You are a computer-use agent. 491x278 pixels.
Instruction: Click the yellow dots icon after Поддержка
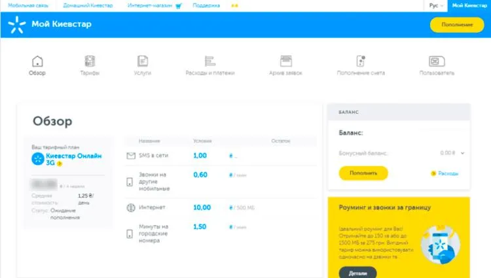point(234,6)
